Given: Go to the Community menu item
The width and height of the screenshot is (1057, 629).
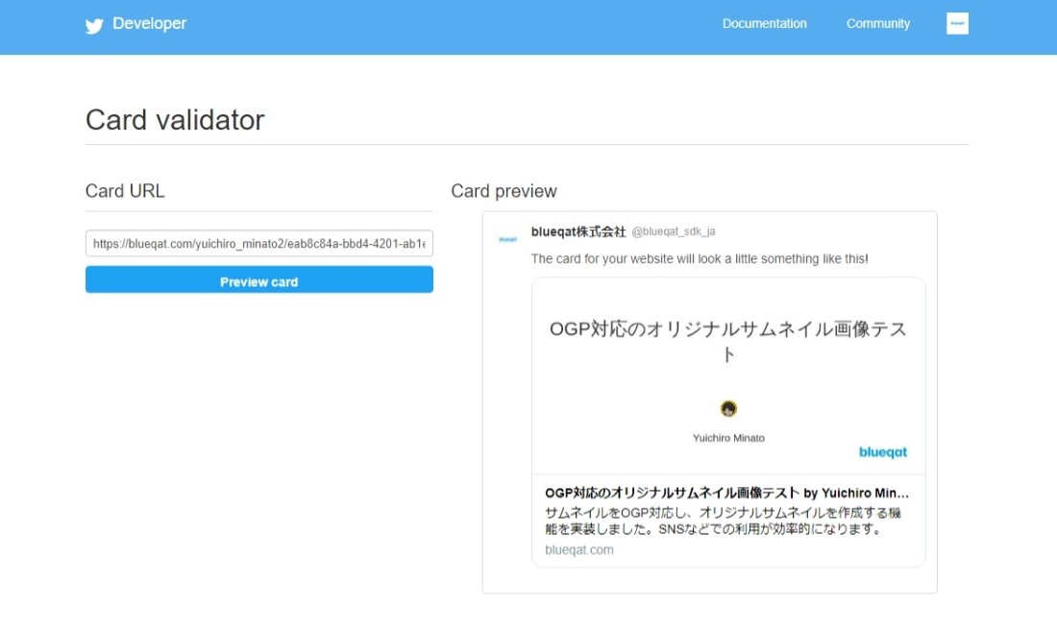Looking at the screenshot, I should tap(877, 24).
